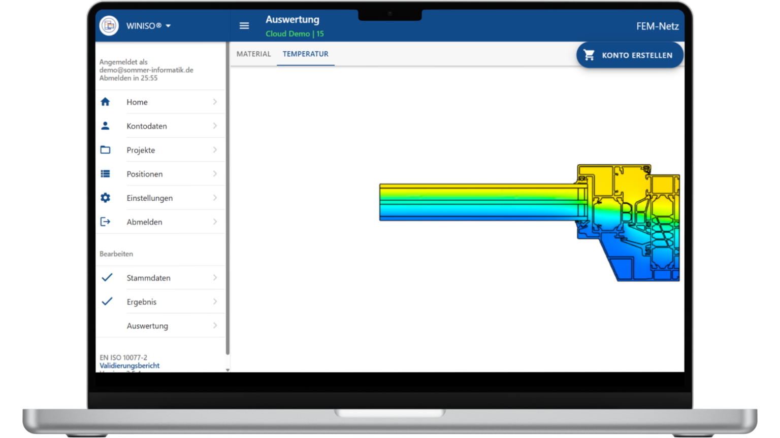Image resolution: width=780 pixels, height=438 pixels.
Task: Click the EN ISO 10077-2 text
Action: point(123,357)
